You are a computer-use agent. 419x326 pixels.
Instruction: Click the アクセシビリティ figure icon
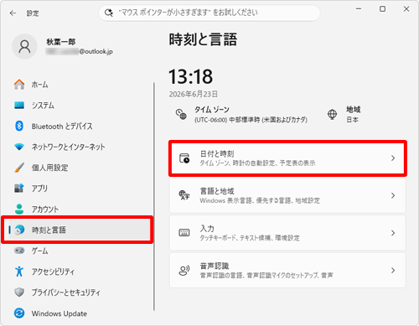[19, 272]
